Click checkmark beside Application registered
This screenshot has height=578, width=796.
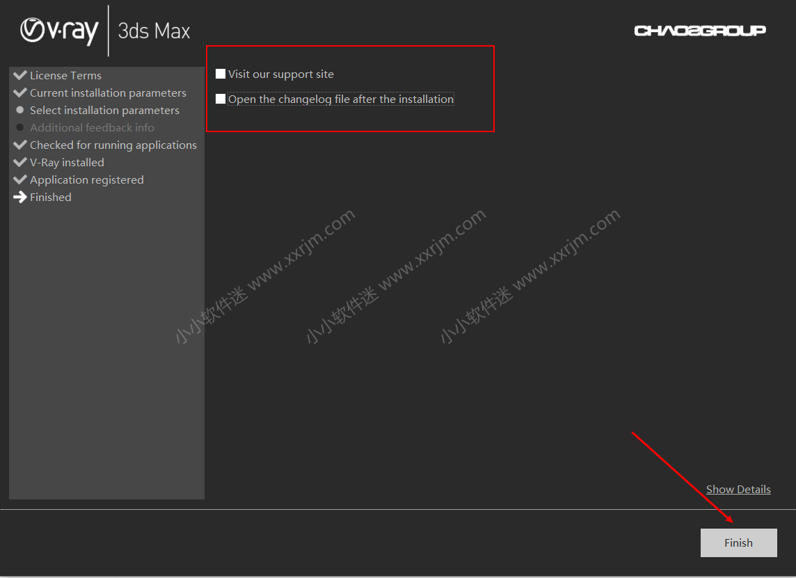(19, 179)
